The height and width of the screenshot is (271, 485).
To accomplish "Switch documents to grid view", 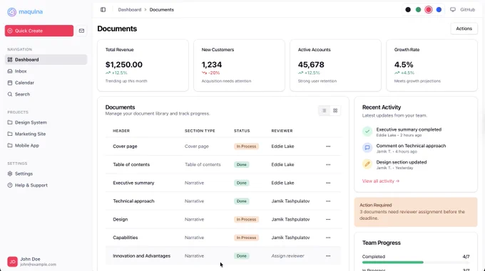I will pyautogui.click(x=335, y=110).
